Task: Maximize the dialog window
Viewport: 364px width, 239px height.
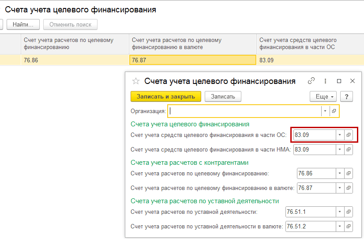Action: coord(339,81)
